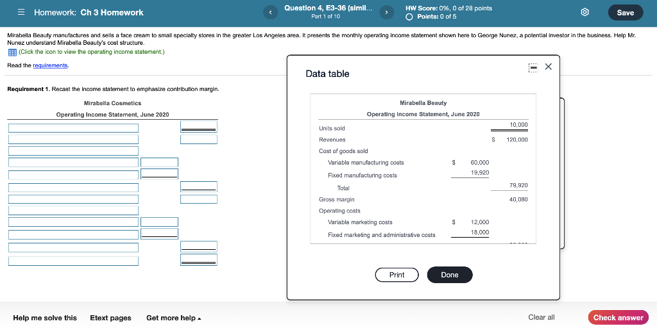Image resolution: width=657 pixels, height=335 pixels.
Task: Click the Homework: Ch 3 Homework title
Action: tap(89, 13)
